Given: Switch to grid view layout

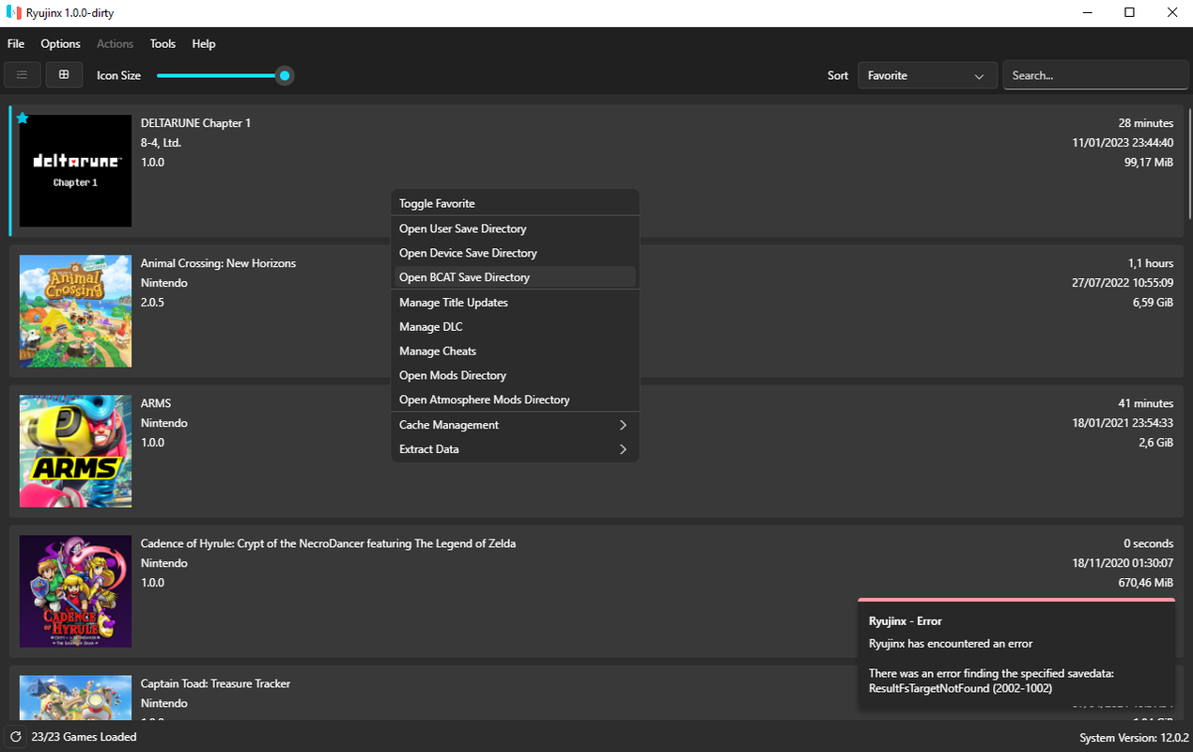Looking at the screenshot, I should click(64, 75).
